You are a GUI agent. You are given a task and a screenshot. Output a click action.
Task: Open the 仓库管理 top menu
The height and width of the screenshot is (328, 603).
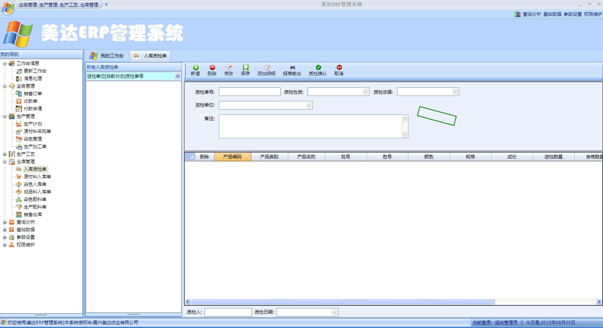[89, 5]
